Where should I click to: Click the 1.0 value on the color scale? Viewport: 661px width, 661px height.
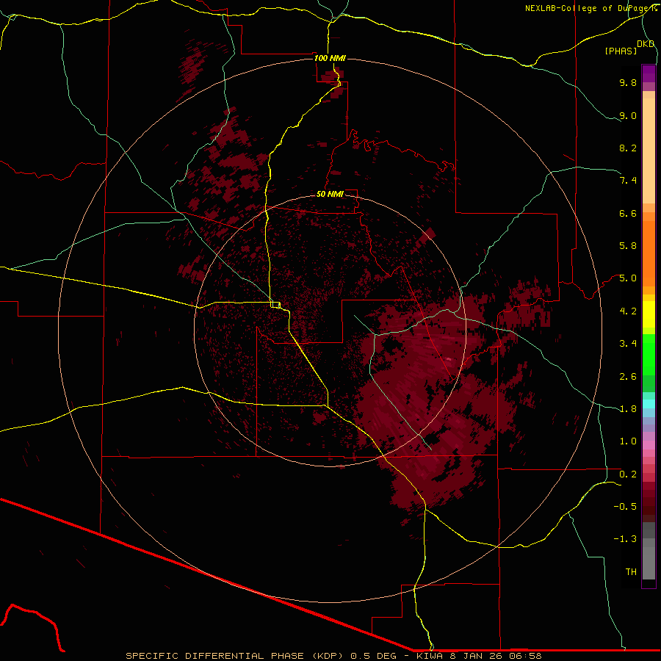point(628,441)
